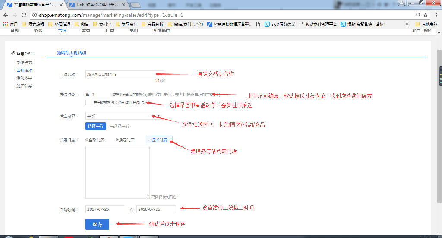Open 制作卡券 in the left sidebar

24,63
